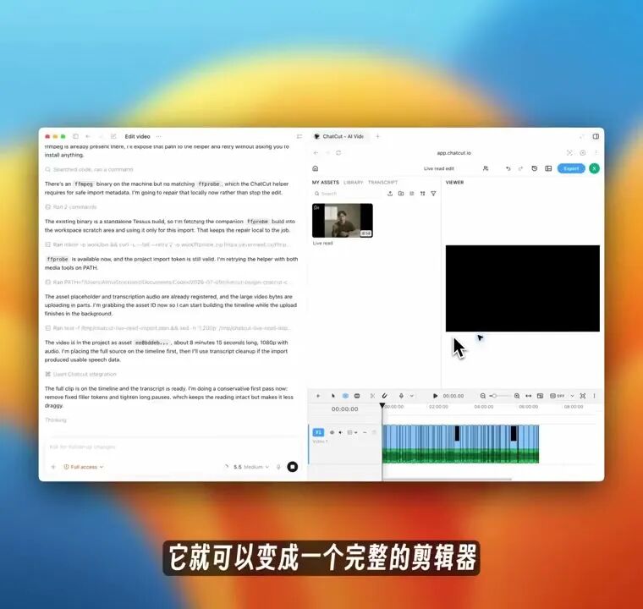Click the 04:00:00 mark on timeline ruler
The height and width of the screenshot is (609, 643).
(483, 406)
